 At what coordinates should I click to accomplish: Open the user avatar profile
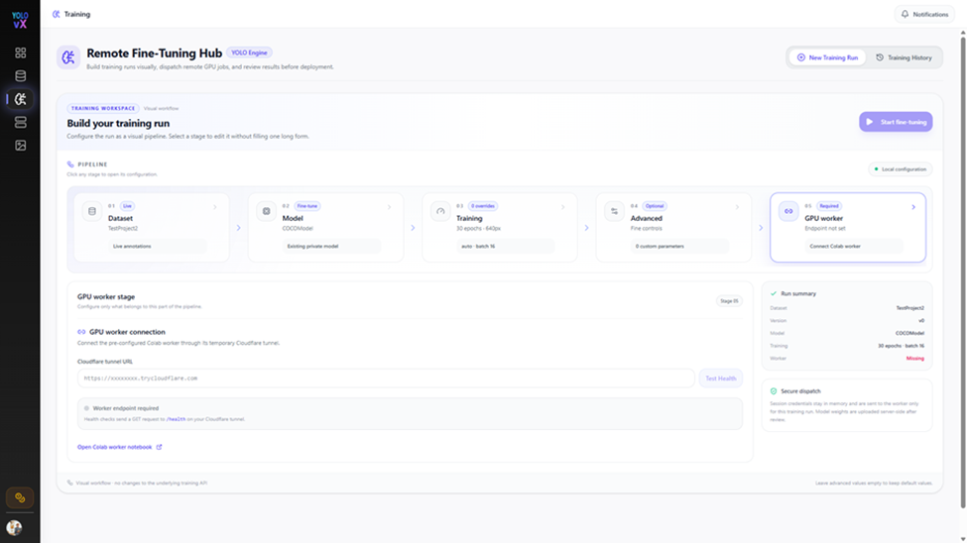coord(14,527)
